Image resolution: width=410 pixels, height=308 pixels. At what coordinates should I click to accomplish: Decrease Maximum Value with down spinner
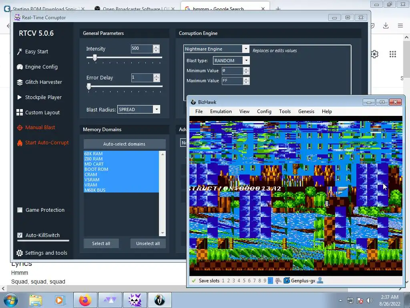point(246,83)
